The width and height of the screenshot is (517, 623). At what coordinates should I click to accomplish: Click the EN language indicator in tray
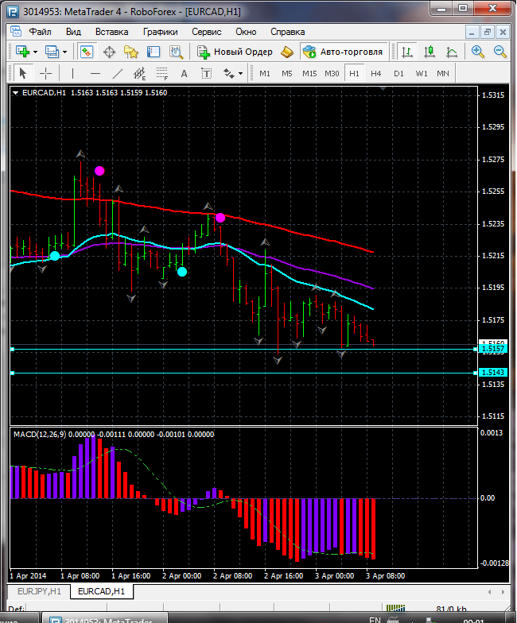(375, 620)
